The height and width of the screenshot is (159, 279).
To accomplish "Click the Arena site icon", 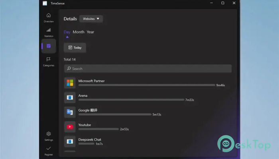I will click(x=70, y=98).
